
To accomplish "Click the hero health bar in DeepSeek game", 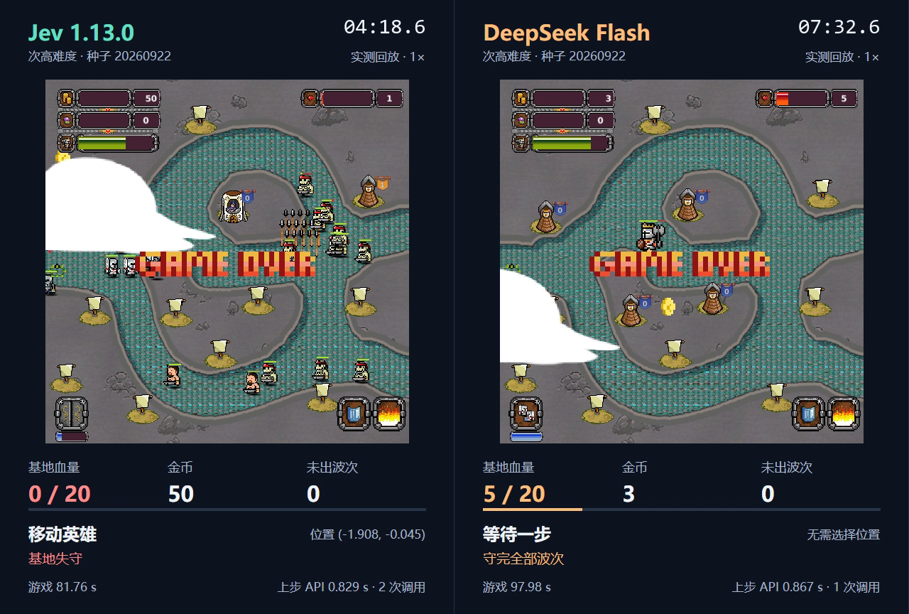I will point(570,143).
